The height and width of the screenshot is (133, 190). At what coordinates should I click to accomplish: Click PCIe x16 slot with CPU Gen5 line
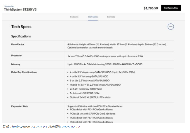click(x=93, y=114)
